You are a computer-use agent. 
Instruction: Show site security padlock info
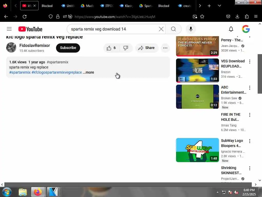(58, 16)
